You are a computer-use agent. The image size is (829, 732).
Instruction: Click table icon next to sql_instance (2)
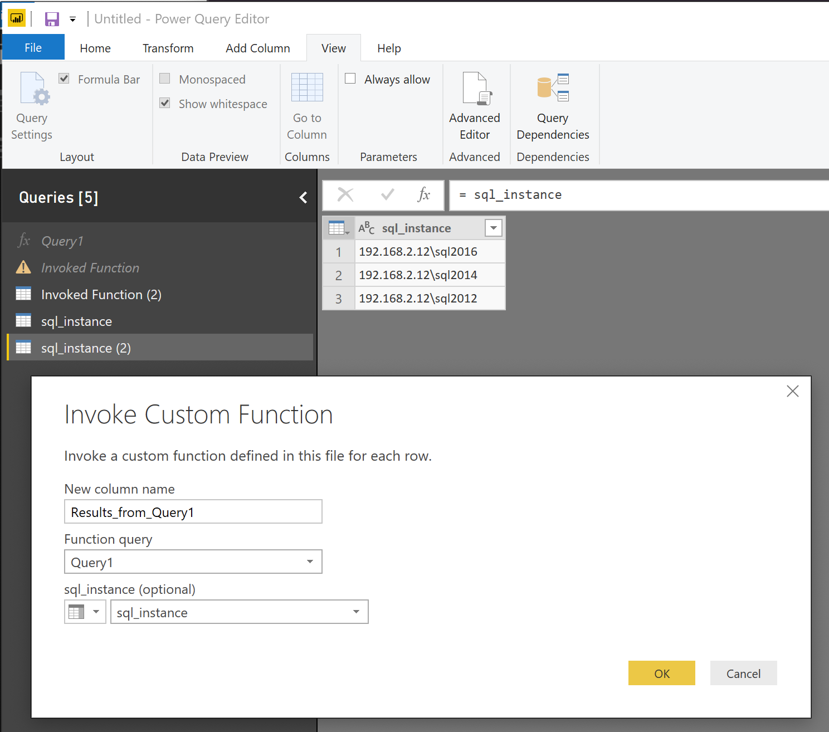pyautogui.click(x=23, y=347)
